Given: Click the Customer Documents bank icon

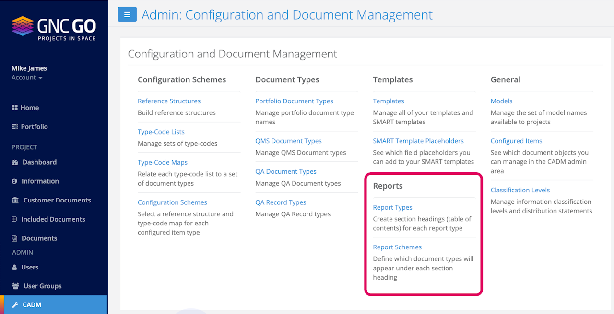Looking at the screenshot, I should pyautogui.click(x=15, y=200).
